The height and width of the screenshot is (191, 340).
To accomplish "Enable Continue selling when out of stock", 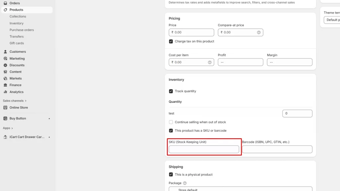I will (171, 122).
